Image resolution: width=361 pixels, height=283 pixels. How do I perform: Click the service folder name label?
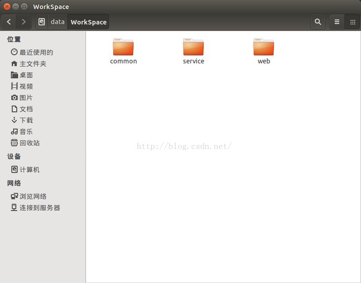pyautogui.click(x=193, y=61)
